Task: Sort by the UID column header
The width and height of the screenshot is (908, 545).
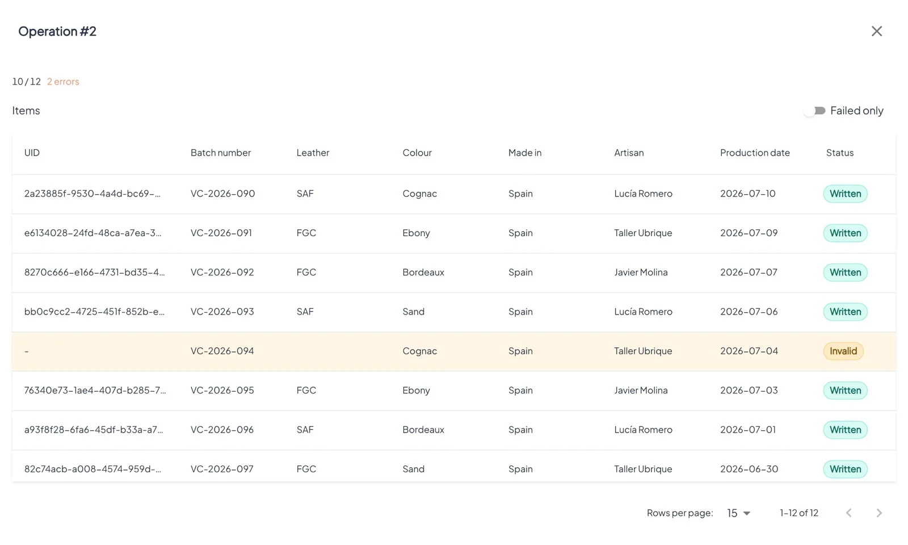Action: pyautogui.click(x=32, y=153)
